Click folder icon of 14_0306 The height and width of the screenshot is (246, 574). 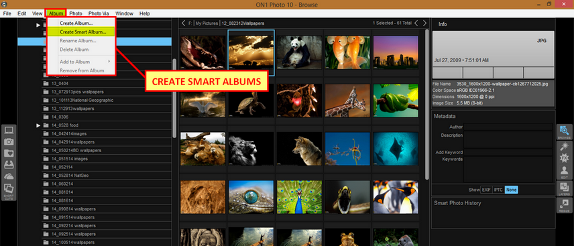(x=46, y=117)
